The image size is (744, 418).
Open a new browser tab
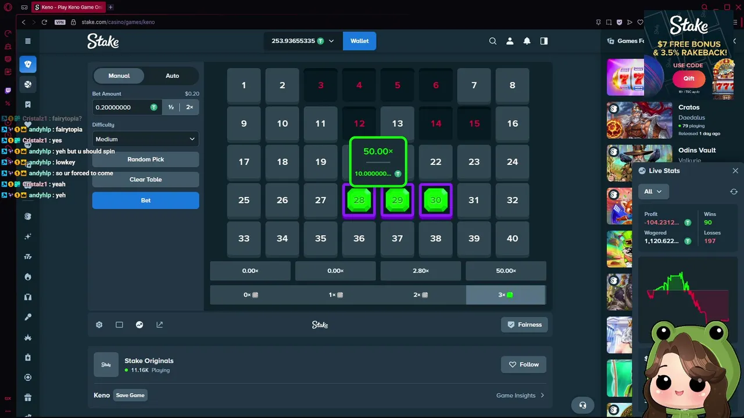[x=110, y=8]
